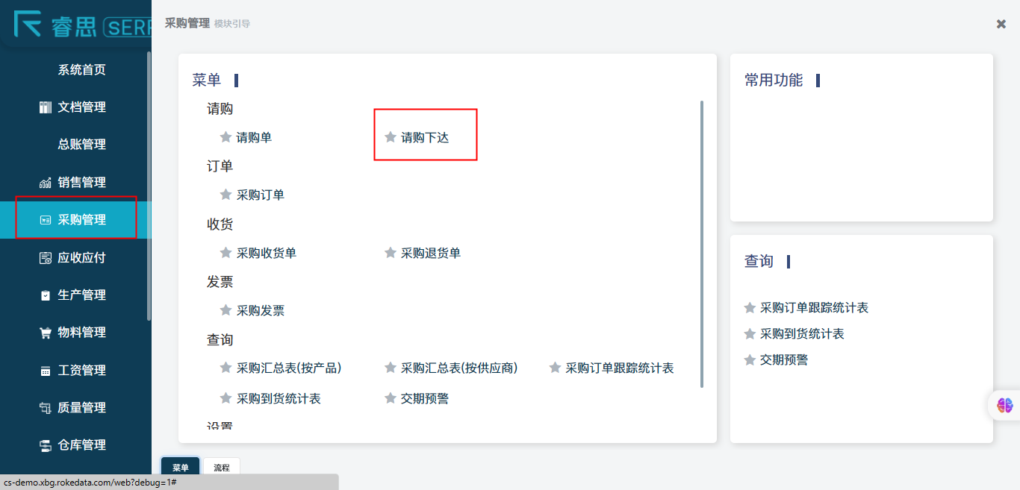Toggle favorite star for 采购收货单

pos(226,253)
